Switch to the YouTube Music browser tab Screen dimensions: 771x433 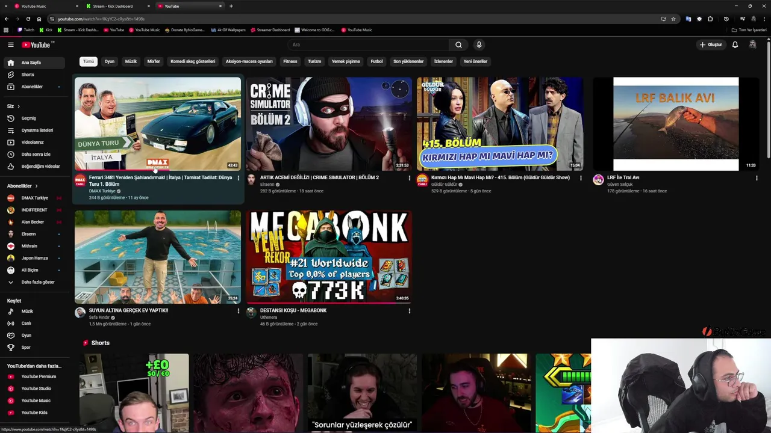tap(46, 6)
